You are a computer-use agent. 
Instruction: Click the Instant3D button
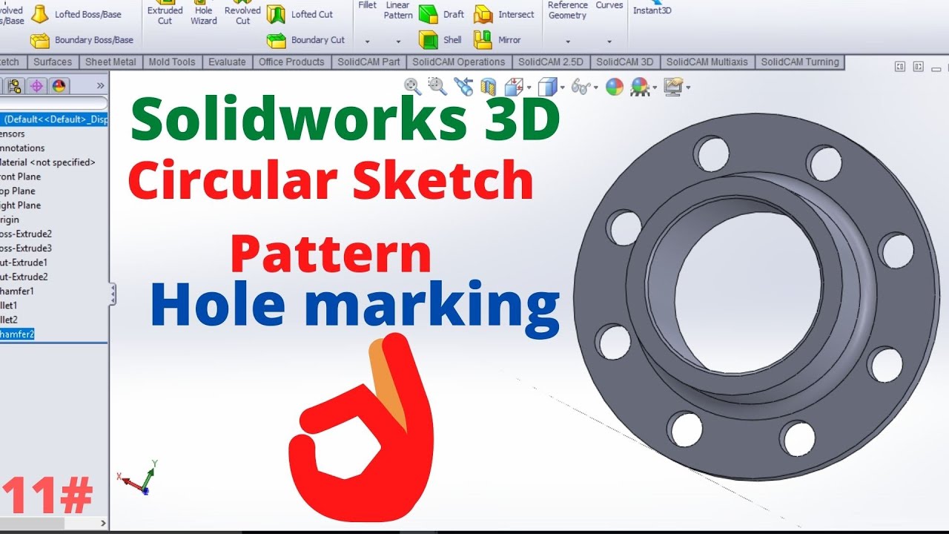(x=652, y=7)
